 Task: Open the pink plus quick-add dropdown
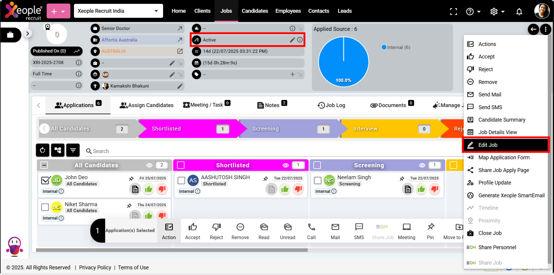click(58, 11)
